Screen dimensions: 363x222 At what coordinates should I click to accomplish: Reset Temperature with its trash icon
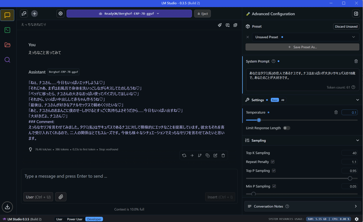tap(336, 113)
